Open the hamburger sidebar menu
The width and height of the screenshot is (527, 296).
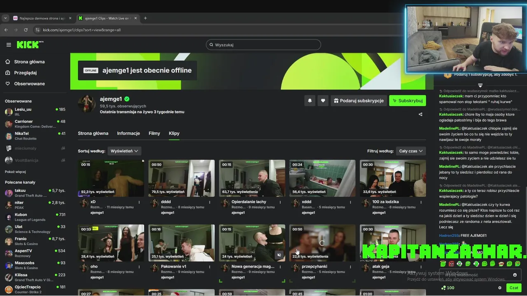click(x=9, y=45)
